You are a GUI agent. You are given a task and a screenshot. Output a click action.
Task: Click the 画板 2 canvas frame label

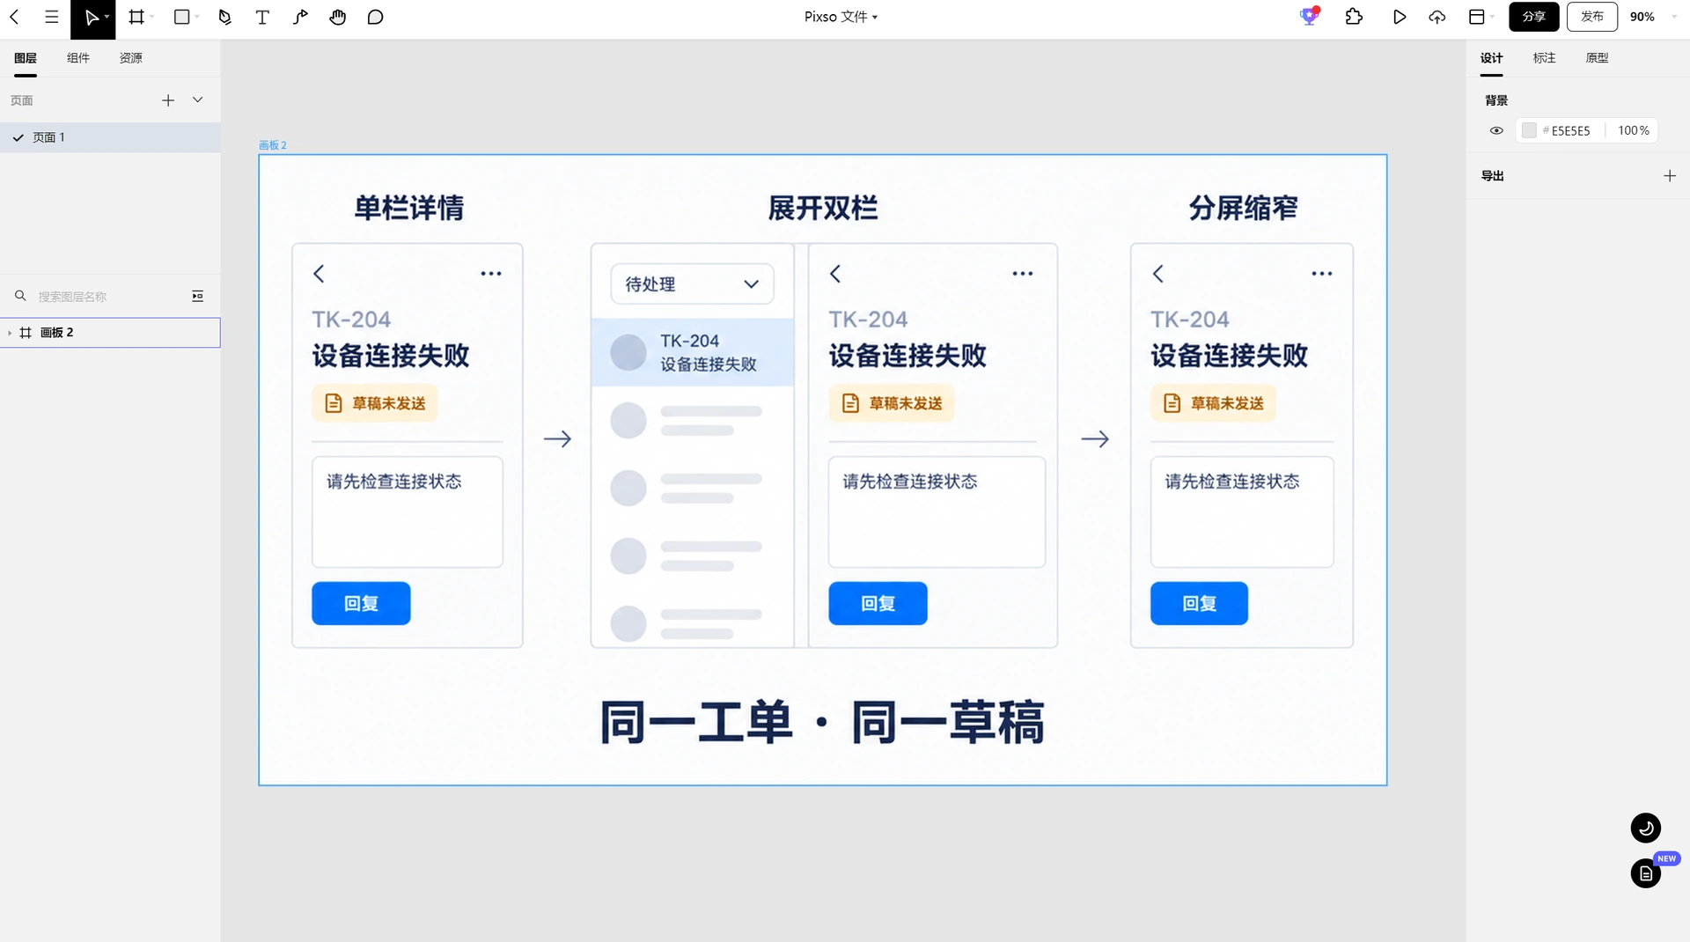(273, 145)
